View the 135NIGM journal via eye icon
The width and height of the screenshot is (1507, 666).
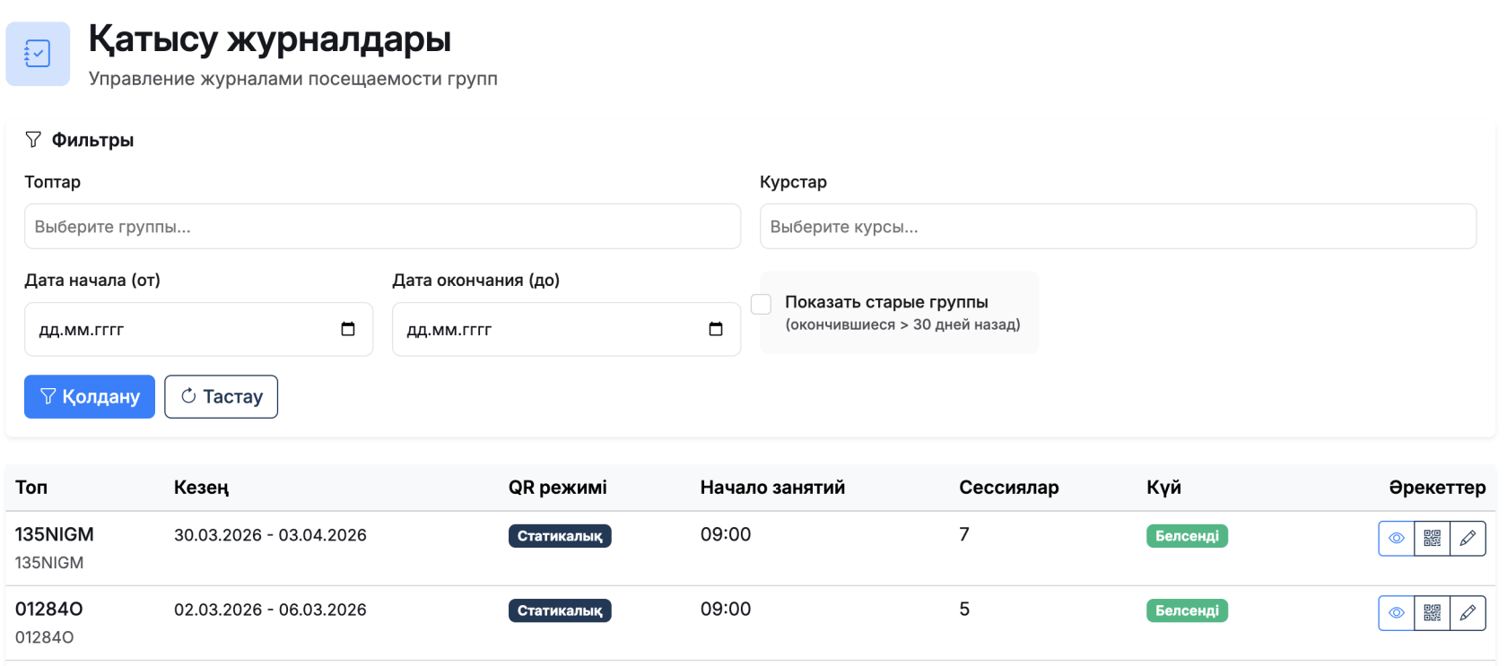[1396, 539]
